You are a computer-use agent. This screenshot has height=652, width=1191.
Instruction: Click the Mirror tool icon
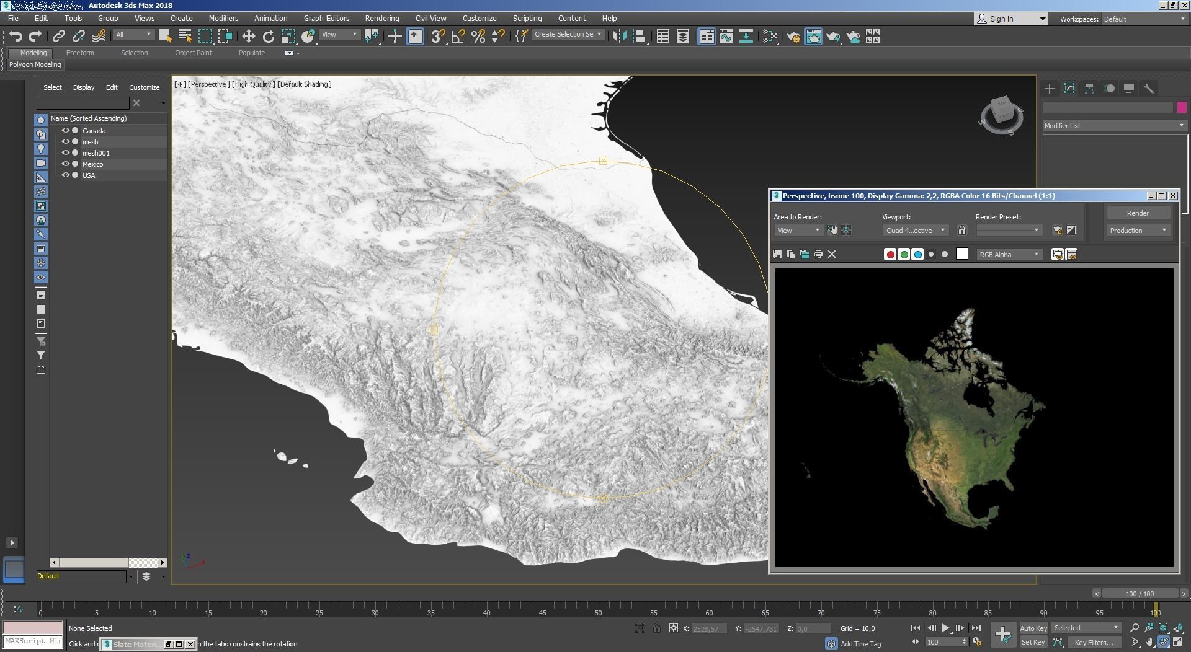619,37
